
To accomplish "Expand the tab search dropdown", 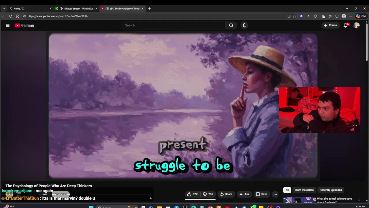I will tap(4, 8).
